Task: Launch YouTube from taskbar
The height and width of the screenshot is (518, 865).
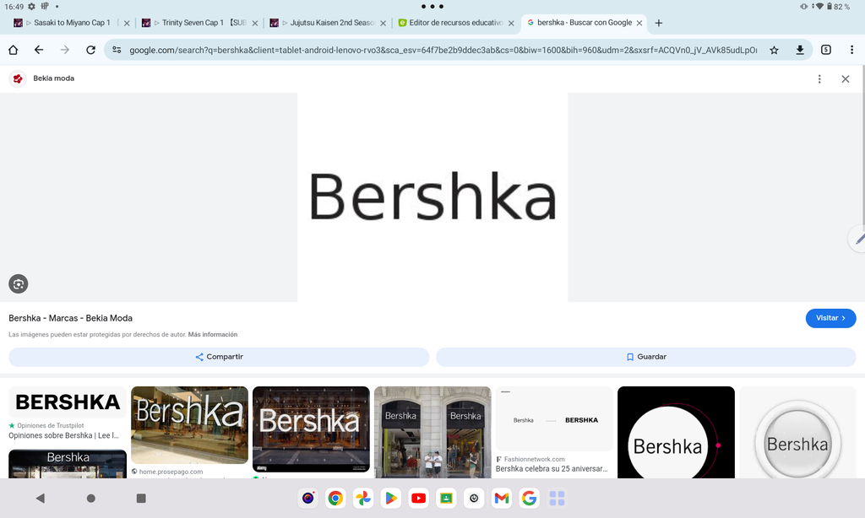Action: [x=419, y=498]
